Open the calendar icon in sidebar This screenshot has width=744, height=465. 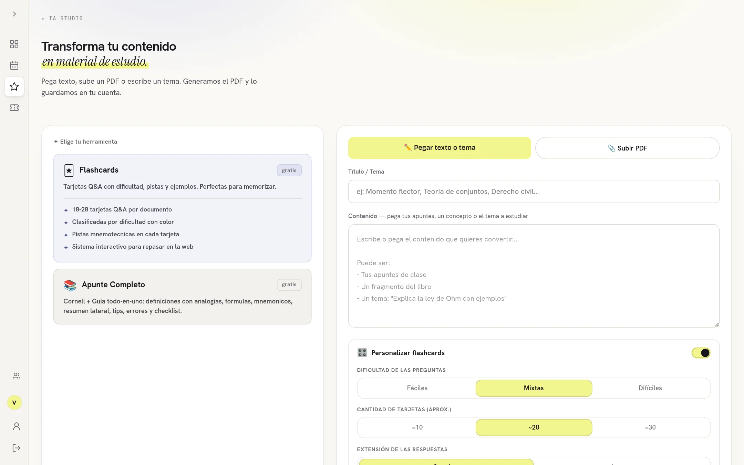(x=14, y=65)
